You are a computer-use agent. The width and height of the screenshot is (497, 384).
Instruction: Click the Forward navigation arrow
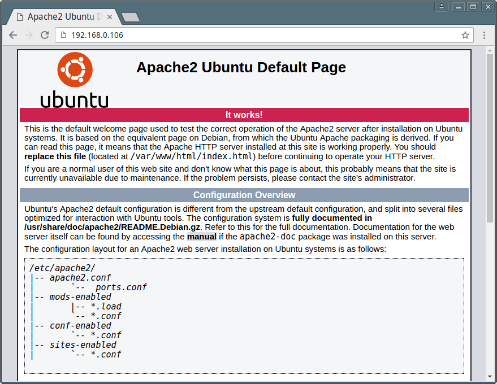point(29,35)
